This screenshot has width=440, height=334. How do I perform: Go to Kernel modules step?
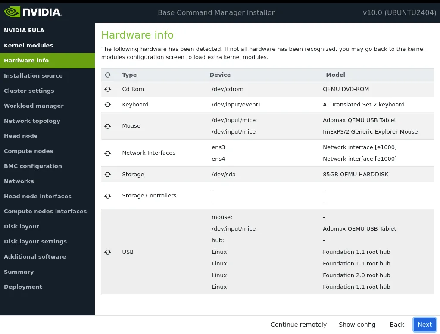[47, 46]
